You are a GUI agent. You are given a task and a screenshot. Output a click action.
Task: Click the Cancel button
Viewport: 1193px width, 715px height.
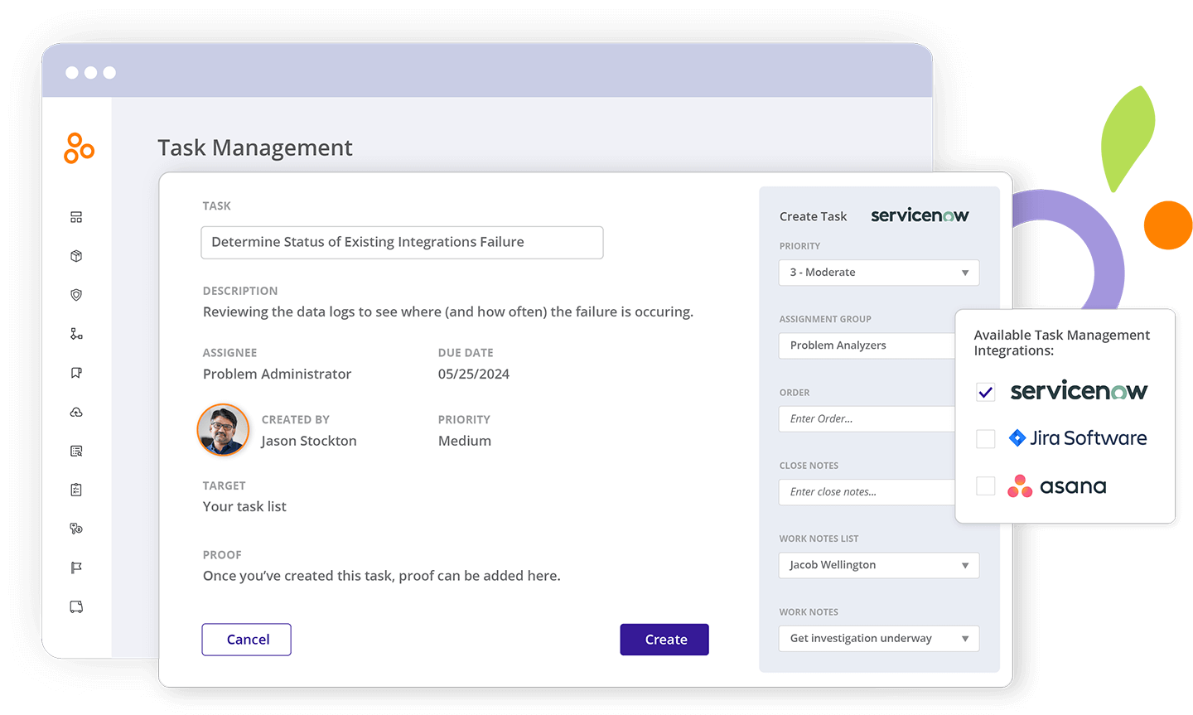pos(247,640)
